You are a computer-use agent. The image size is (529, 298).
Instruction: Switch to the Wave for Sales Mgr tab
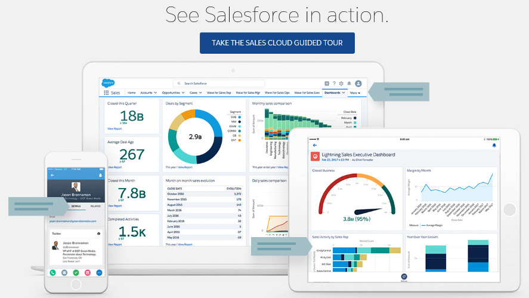[248, 93]
